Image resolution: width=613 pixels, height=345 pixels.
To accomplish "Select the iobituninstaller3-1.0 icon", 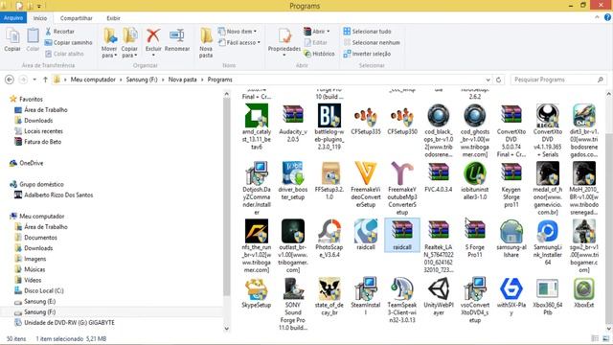I will click(475, 173).
